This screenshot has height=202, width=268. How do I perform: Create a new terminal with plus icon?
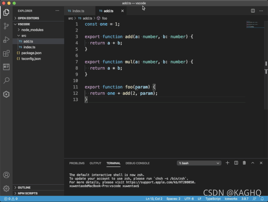[227, 163]
